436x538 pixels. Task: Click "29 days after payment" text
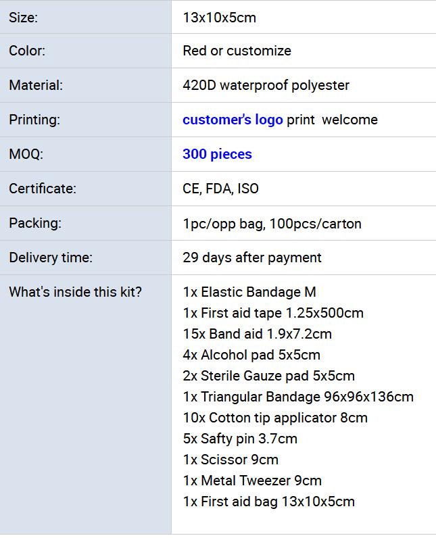tap(252, 258)
